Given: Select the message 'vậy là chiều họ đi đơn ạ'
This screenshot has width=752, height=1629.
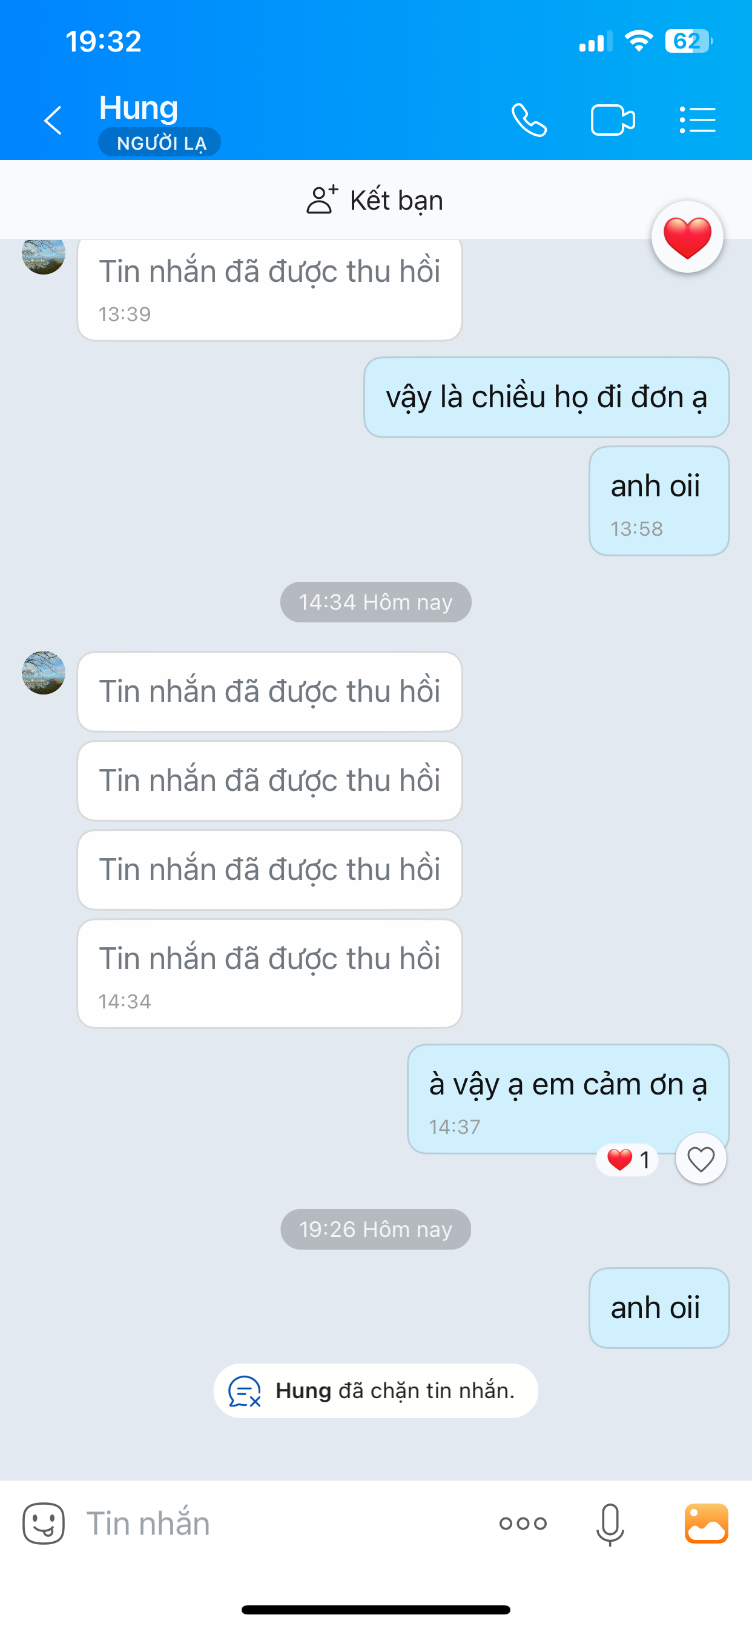Looking at the screenshot, I should 547,397.
